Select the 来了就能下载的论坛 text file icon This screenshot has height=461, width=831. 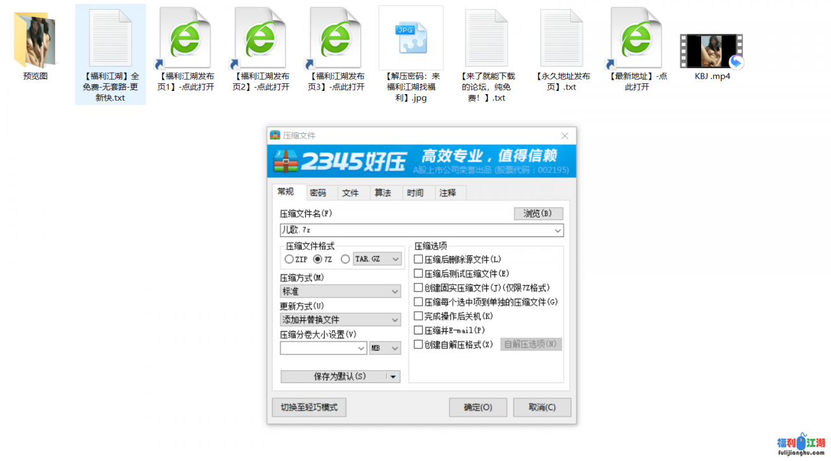(486, 39)
